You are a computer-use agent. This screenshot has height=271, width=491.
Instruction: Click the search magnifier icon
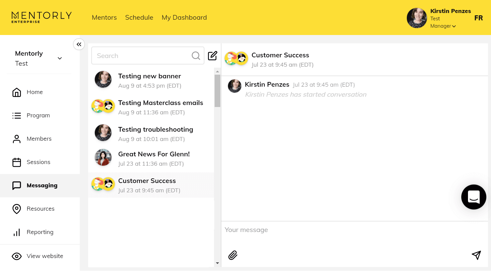[x=196, y=56]
